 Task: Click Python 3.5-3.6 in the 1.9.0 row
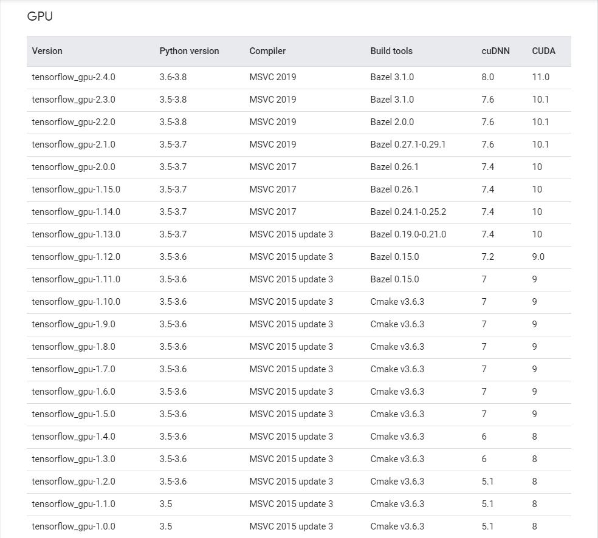173,325
